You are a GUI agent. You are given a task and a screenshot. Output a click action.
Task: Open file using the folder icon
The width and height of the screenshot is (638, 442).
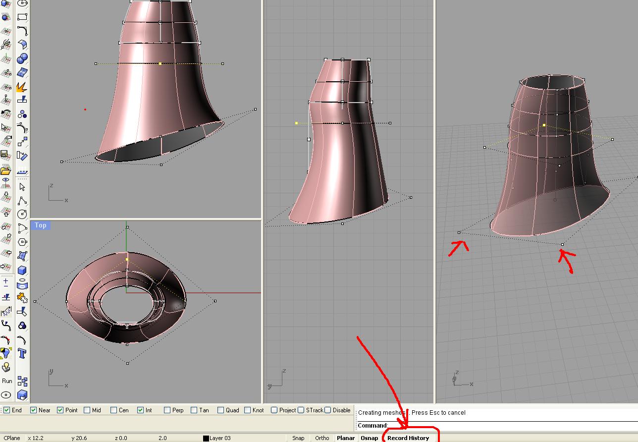click(x=6, y=171)
